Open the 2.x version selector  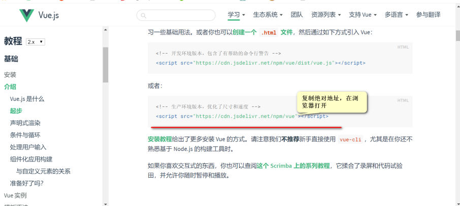(35, 42)
